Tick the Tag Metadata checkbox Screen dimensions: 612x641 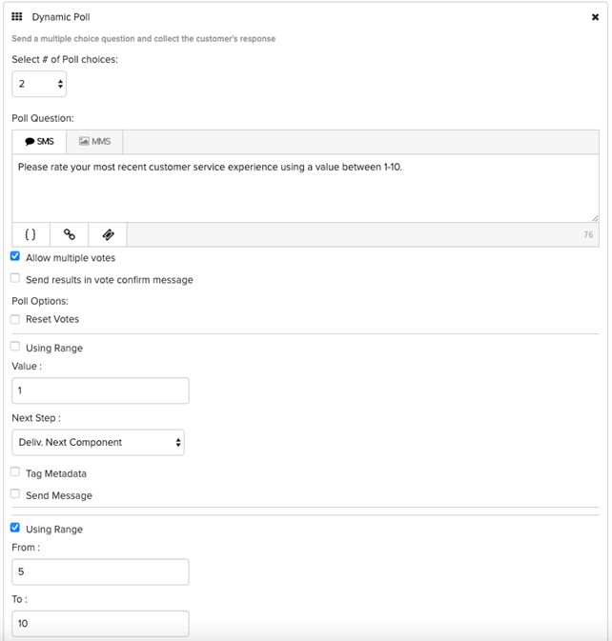[x=15, y=472]
